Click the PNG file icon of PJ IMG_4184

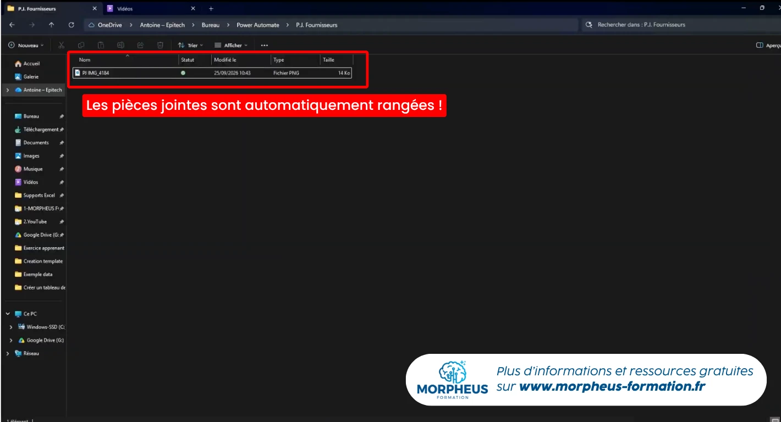pyautogui.click(x=78, y=73)
